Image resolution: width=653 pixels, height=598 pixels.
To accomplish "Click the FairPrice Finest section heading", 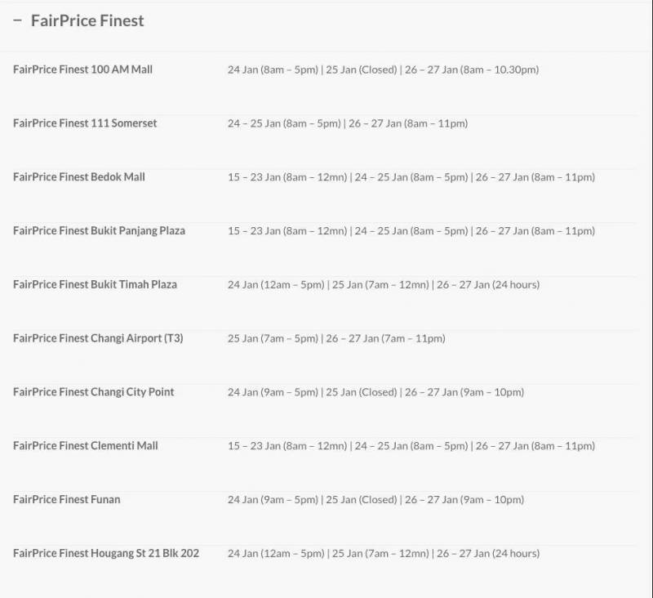I will click(87, 21).
